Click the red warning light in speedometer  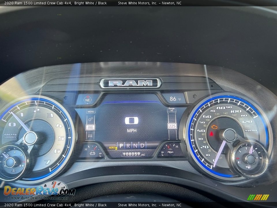click(211, 134)
